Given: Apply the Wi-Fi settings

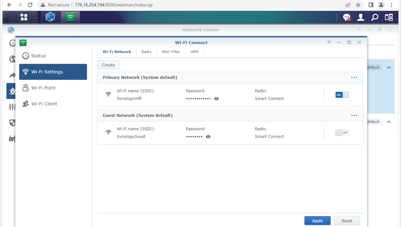Looking at the screenshot, I should click(x=317, y=220).
